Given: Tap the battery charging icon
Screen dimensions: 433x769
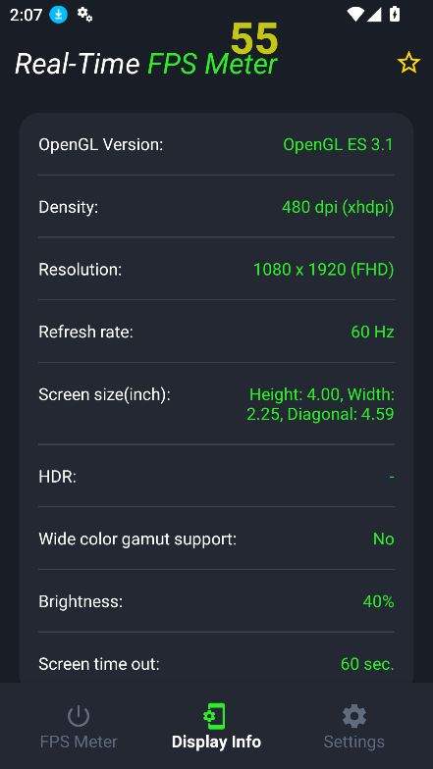Looking at the screenshot, I should tap(395, 14).
